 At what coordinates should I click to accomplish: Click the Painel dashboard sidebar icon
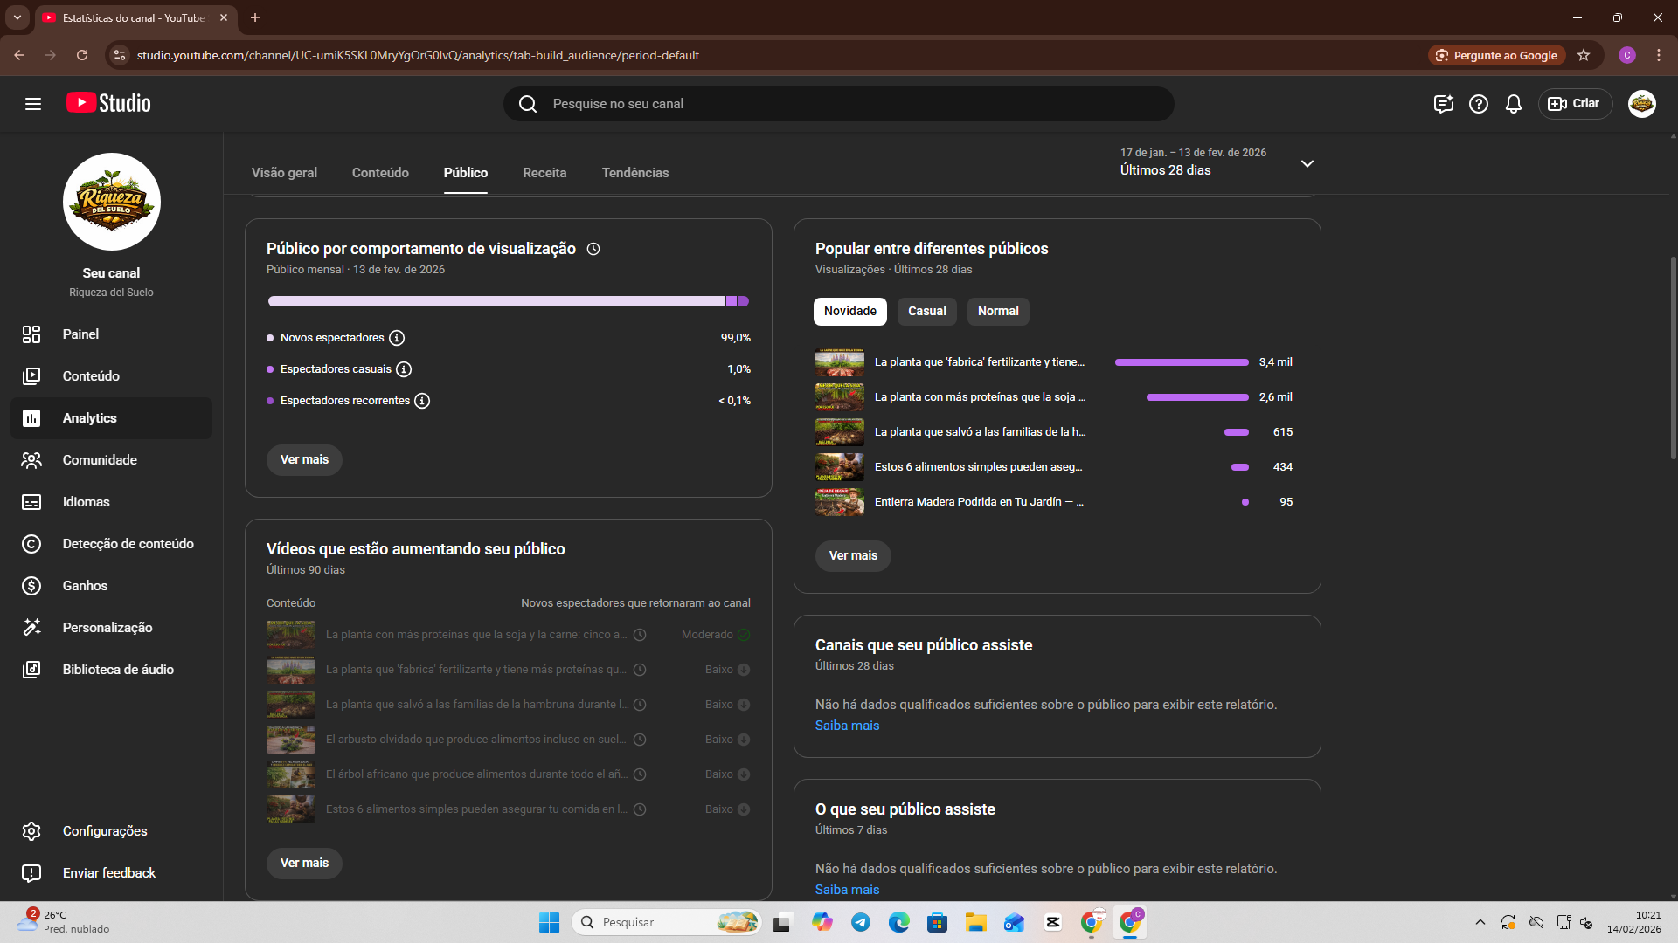[31, 334]
